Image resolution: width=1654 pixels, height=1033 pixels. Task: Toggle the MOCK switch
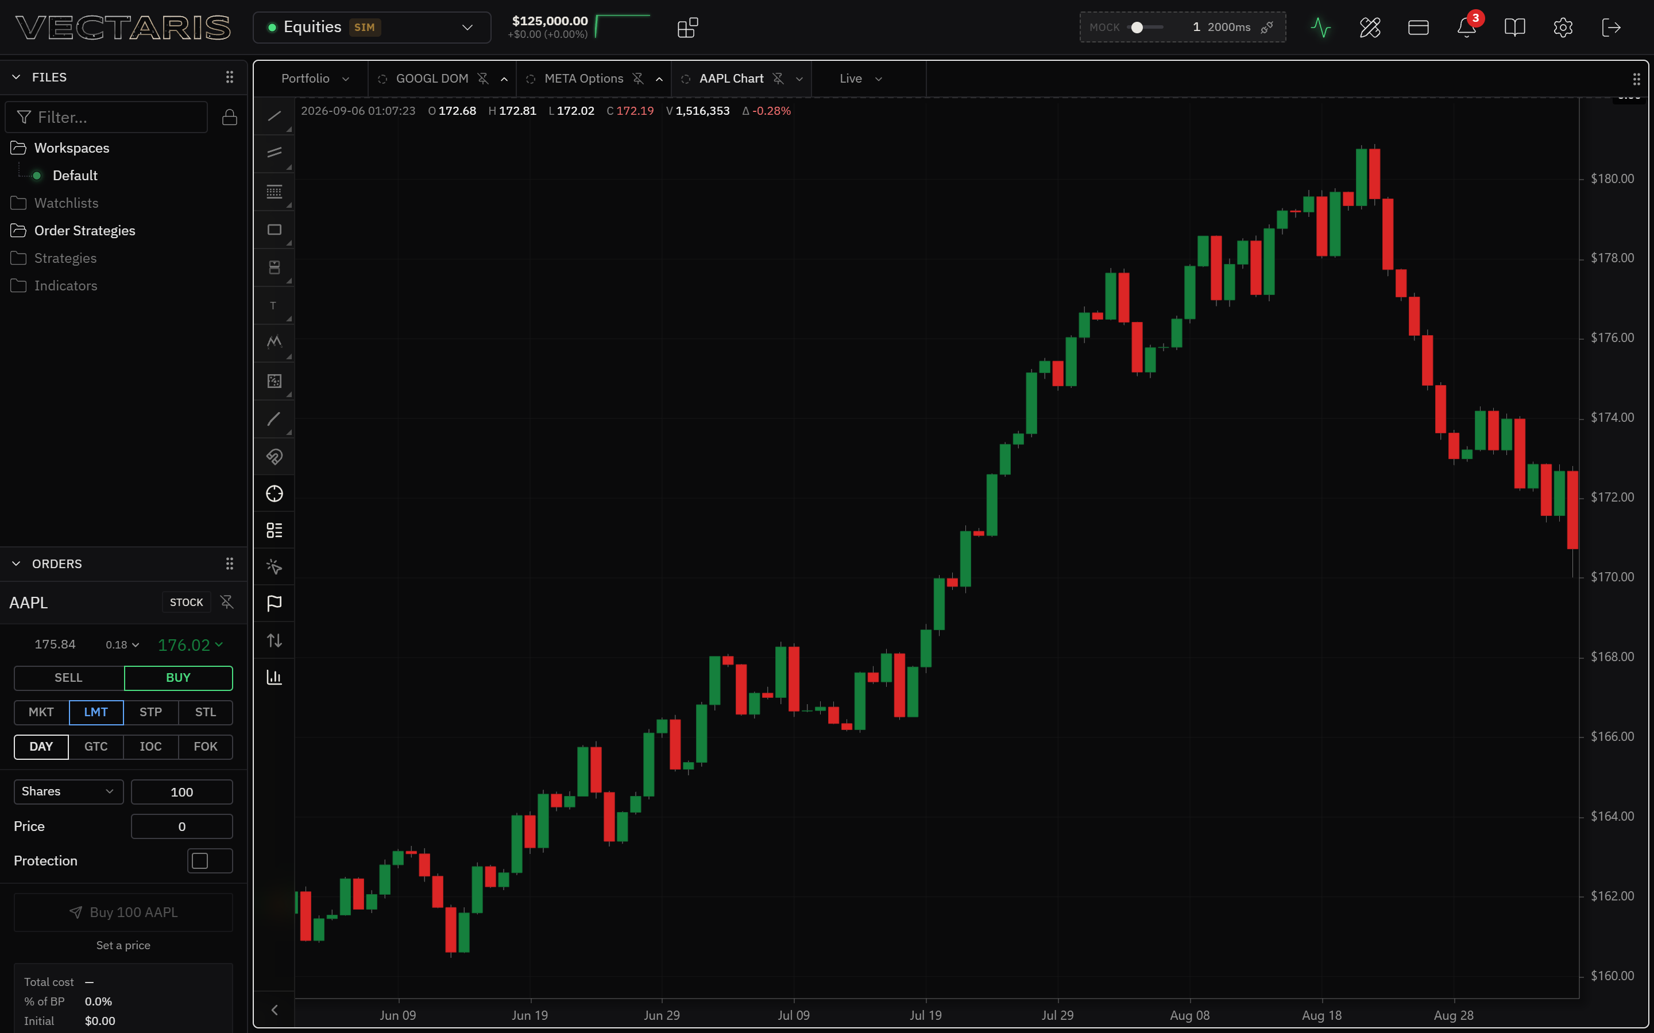[1146, 28]
